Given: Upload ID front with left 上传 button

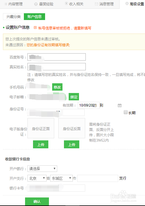Looking at the screenshot, I should (x=41, y=144).
